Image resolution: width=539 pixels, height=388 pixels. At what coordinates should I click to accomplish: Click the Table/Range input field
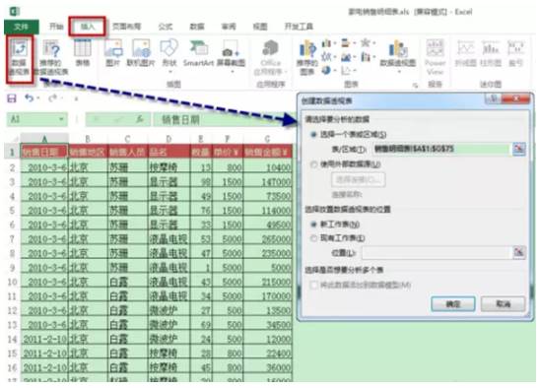click(x=441, y=149)
